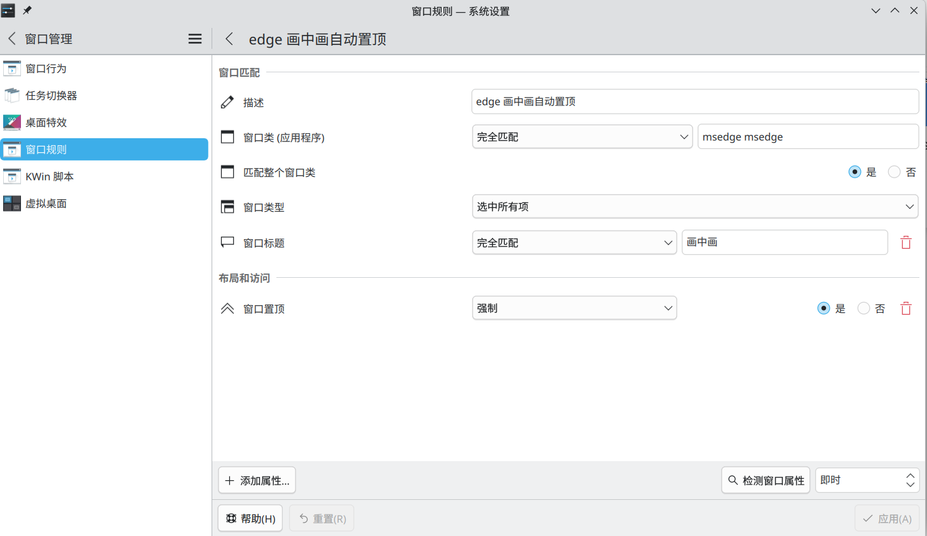Click the 窗口行为 sidebar icon
Viewport: 927px width, 536px height.
tap(12, 69)
